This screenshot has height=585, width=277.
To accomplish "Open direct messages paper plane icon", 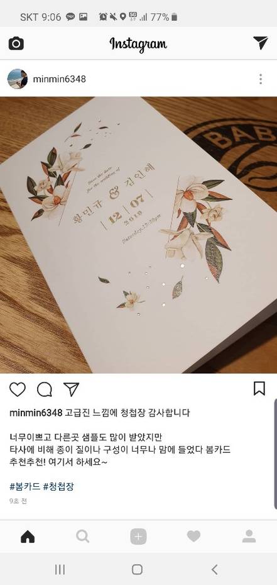I will coord(260,43).
